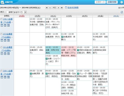Open month view icon for 308-1会議室
The height and width of the screenshot is (96, 124).
pos(8,77)
